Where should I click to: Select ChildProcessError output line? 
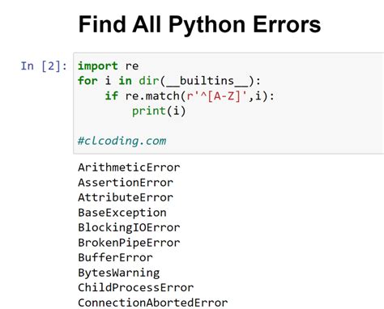135,288
